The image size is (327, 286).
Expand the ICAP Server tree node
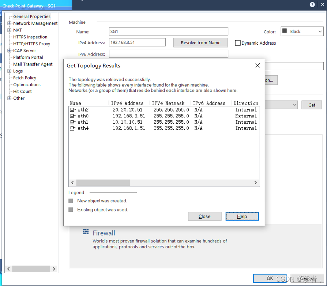[x=9, y=50]
